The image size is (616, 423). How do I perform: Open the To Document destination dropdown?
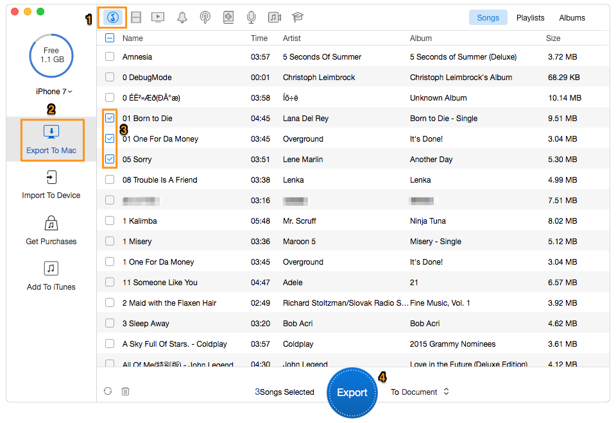420,392
